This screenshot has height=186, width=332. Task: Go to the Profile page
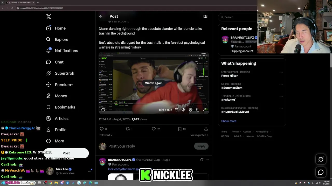tap(56, 130)
